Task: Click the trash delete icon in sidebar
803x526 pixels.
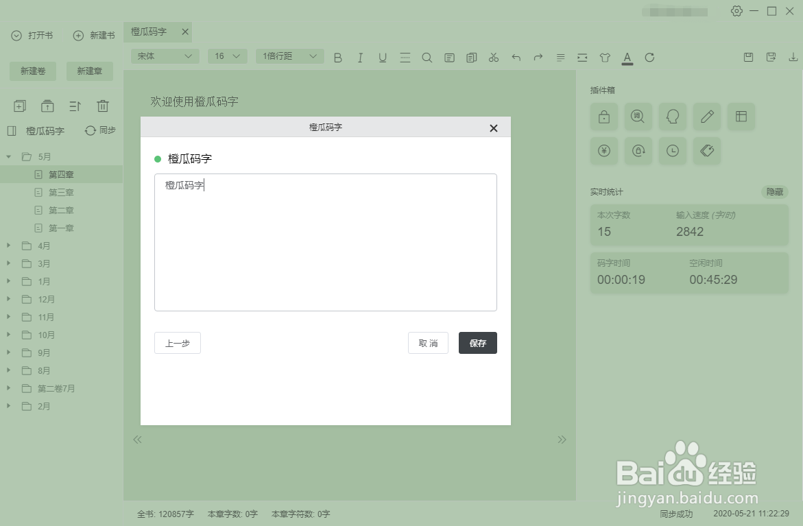Action: point(103,106)
